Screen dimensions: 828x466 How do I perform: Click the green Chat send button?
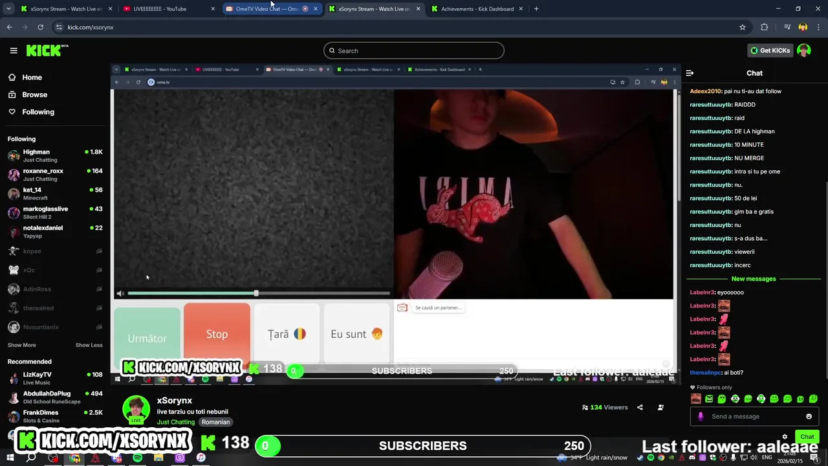pyautogui.click(x=807, y=437)
